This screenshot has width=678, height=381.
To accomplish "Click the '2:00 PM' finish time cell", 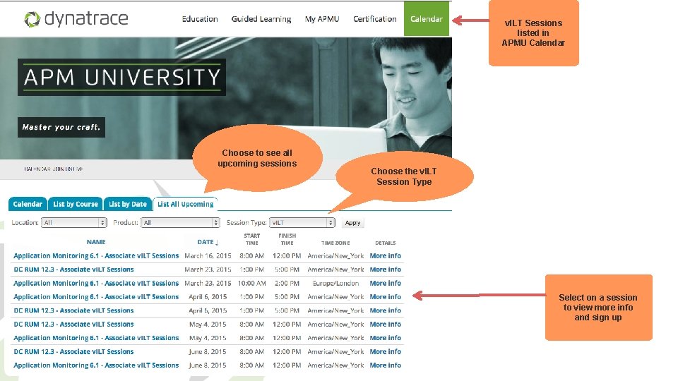I will pyautogui.click(x=287, y=283).
